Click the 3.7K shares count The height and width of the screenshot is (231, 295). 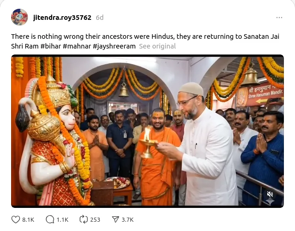click(128, 219)
